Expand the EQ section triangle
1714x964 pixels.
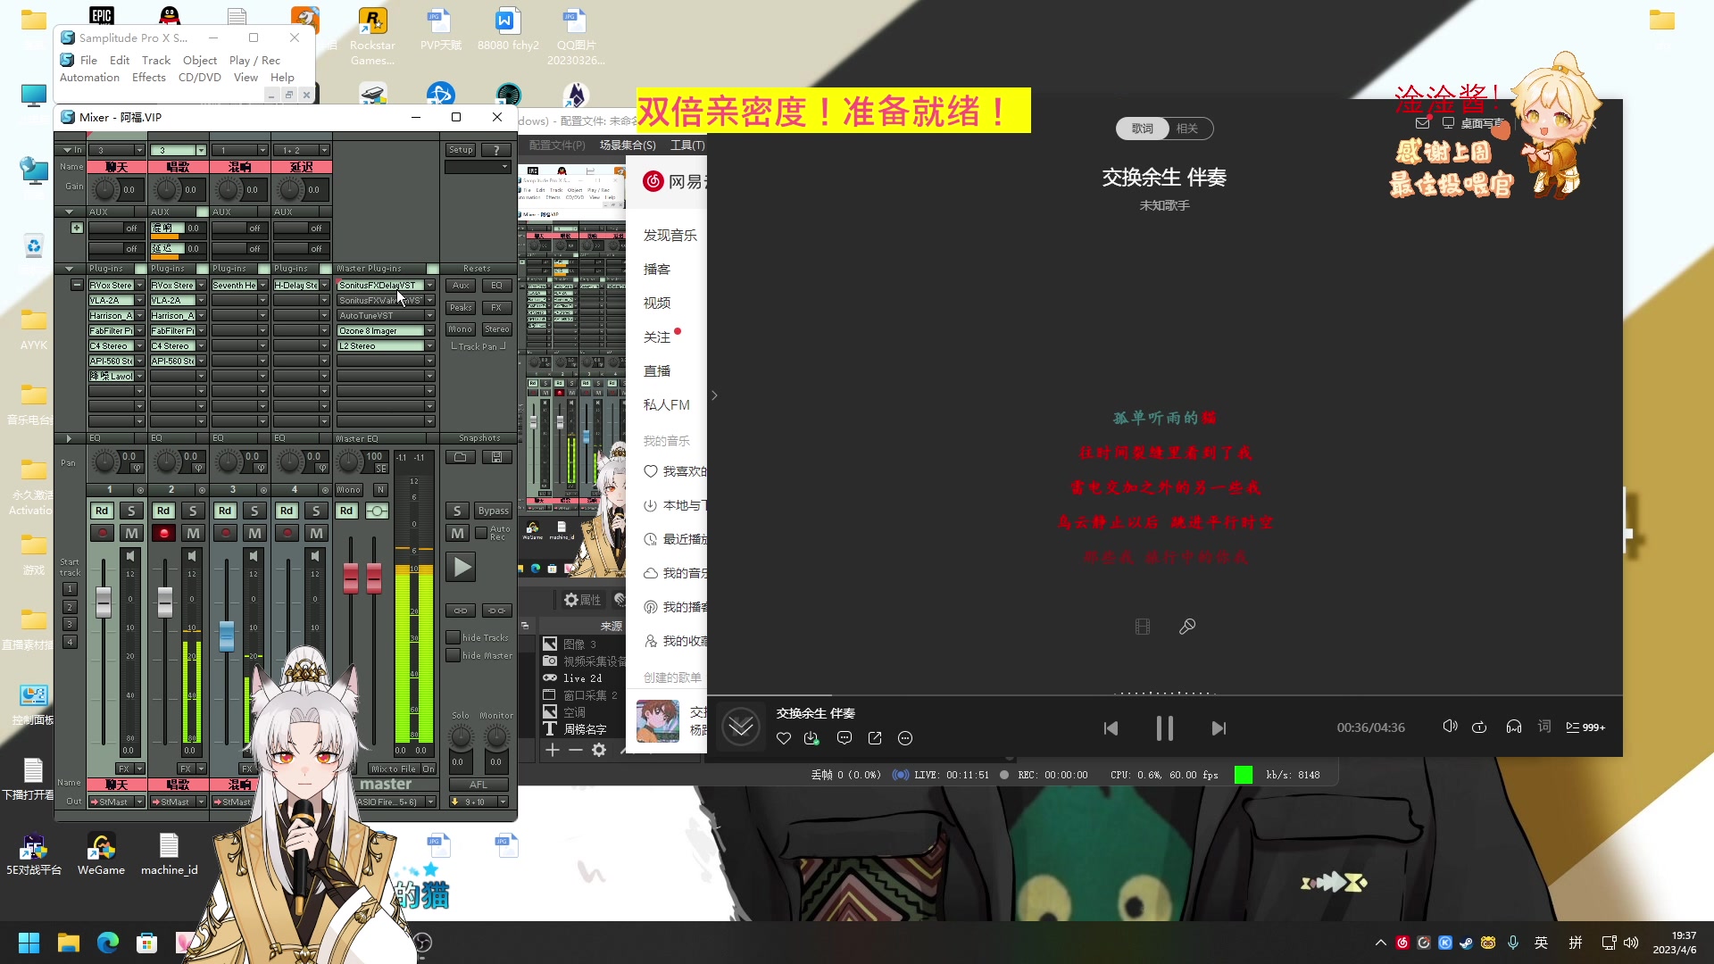click(69, 438)
